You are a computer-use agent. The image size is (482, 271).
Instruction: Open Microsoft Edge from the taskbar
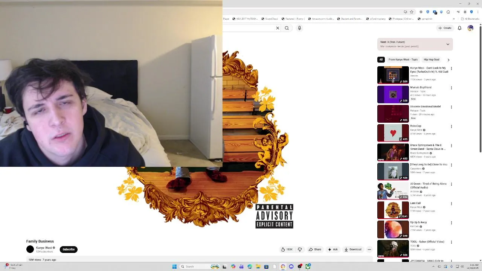click(250, 266)
